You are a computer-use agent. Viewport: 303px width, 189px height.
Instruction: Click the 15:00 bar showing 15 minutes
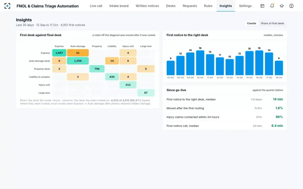249,63
